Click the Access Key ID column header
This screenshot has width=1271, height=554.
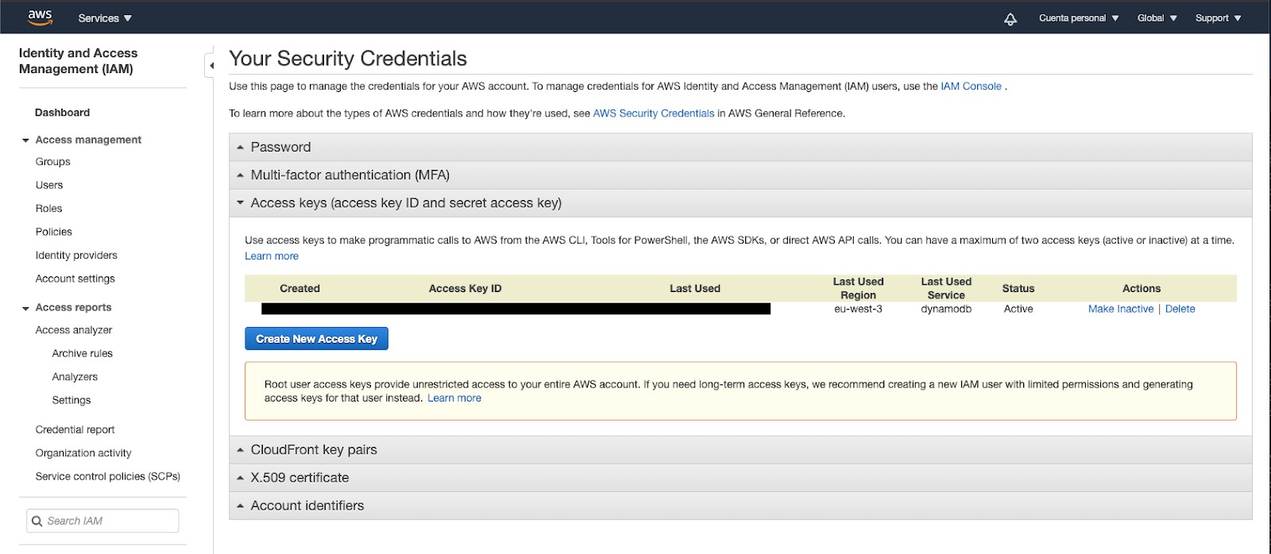[465, 289]
